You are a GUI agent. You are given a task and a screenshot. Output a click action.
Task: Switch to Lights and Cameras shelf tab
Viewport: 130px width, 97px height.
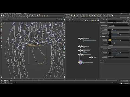tap(68, 15)
